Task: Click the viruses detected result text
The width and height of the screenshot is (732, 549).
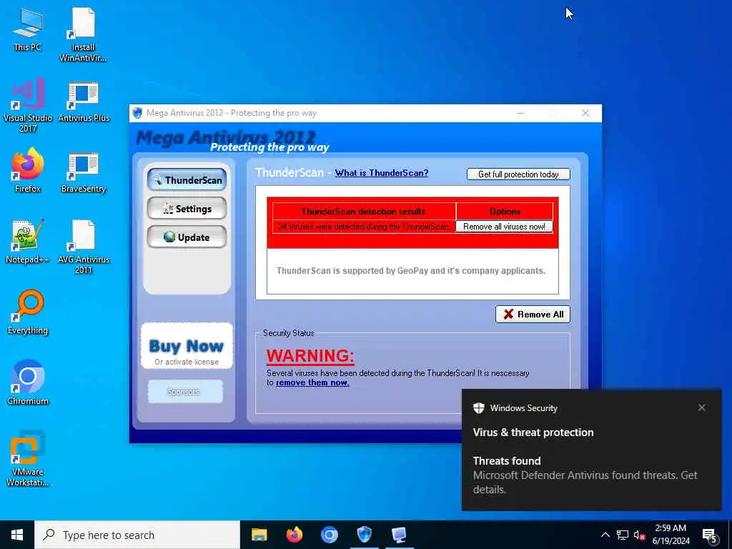Action: [364, 227]
